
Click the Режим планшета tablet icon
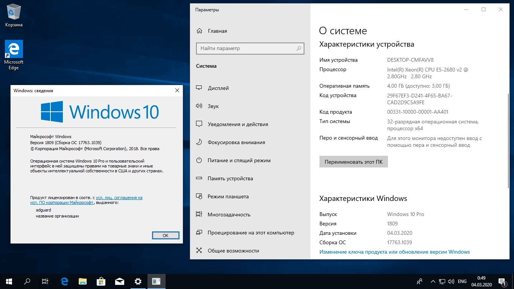[x=199, y=196]
